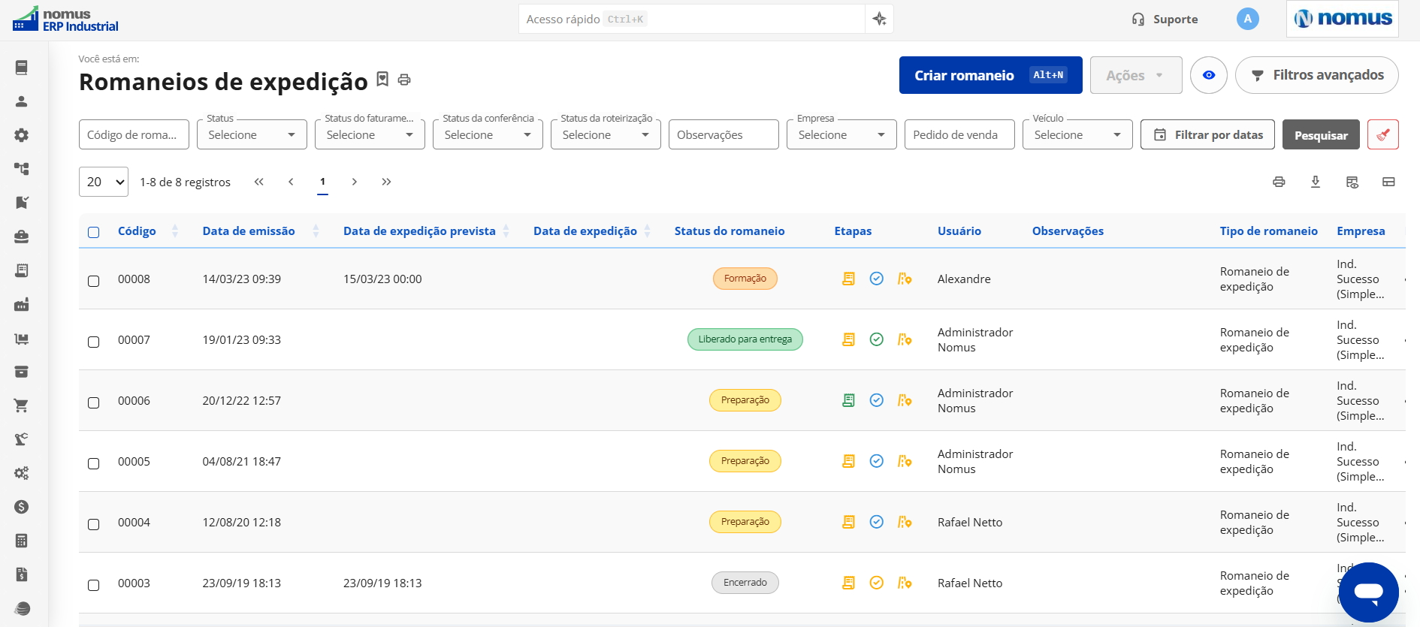
Task: Open the briefcase icon in the sidebar
Action: (x=22, y=237)
